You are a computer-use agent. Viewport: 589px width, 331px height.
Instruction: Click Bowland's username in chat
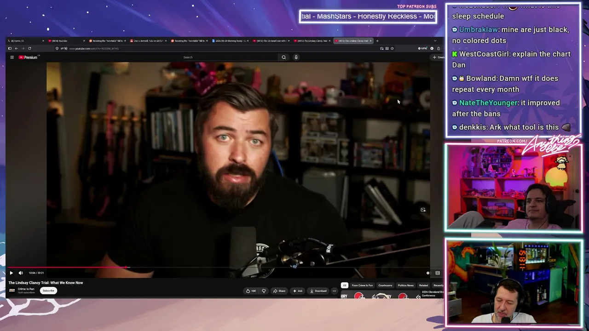click(x=480, y=78)
